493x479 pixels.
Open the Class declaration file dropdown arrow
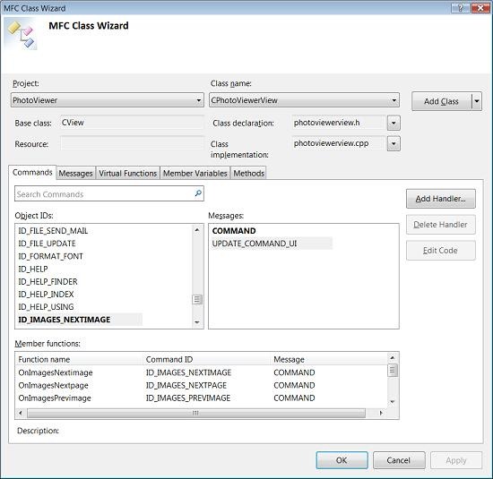(x=394, y=123)
